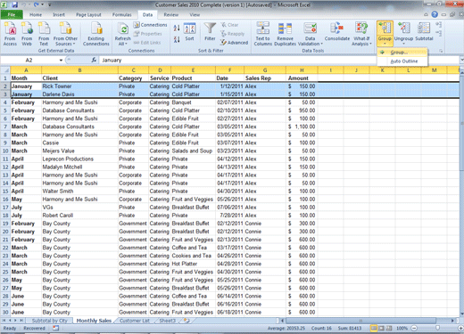Open the Subtotal by City sheet

click(49, 321)
